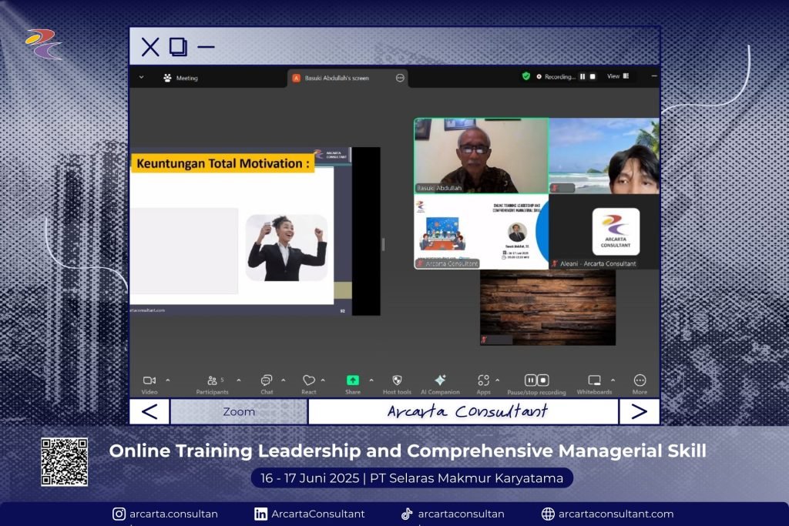
Task: Open the Whiteboards icon
Action: pyautogui.click(x=594, y=380)
